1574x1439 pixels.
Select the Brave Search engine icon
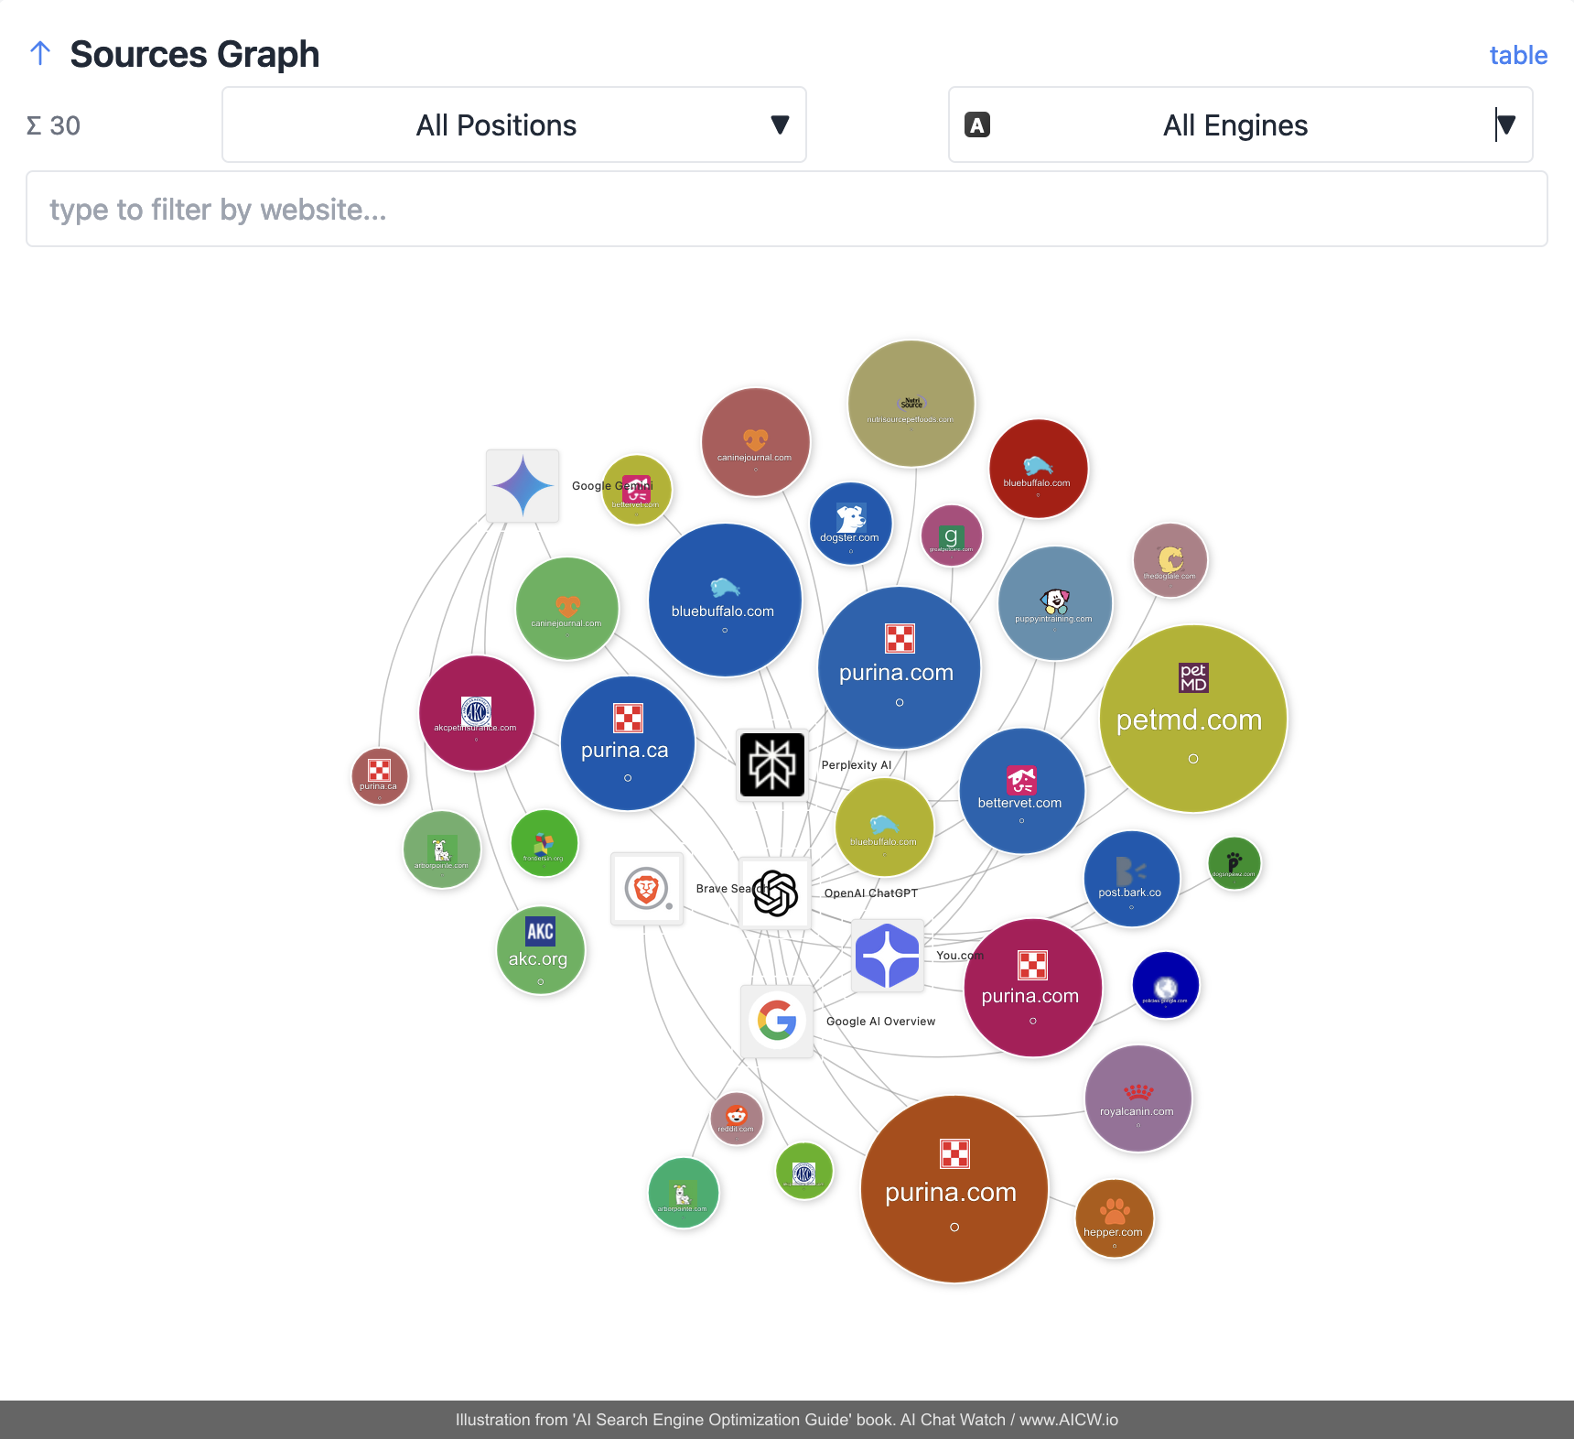click(x=647, y=889)
